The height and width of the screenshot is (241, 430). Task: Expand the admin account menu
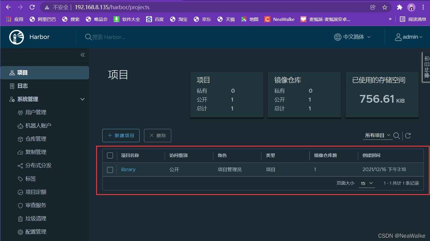(410, 37)
